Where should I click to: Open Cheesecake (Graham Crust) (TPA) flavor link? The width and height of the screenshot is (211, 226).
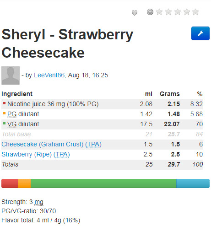(x=51, y=144)
